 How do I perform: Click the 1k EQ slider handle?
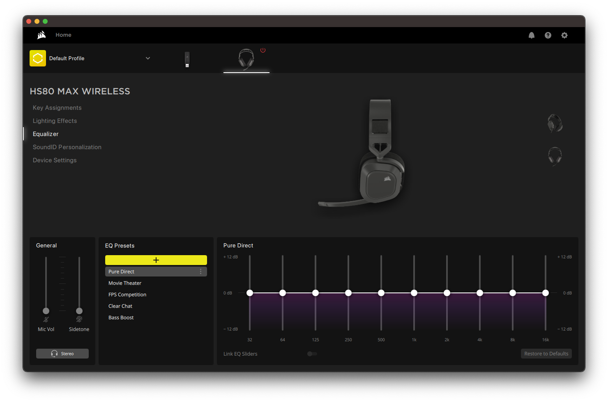coord(414,293)
